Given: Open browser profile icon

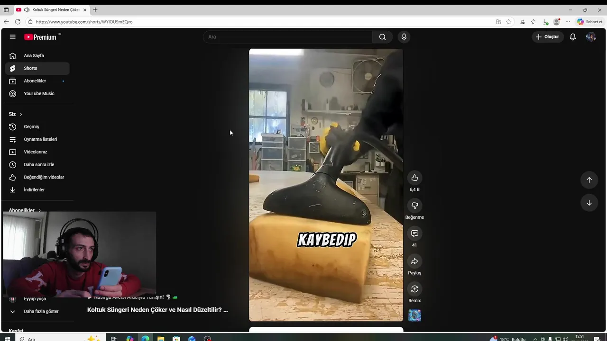Looking at the screenshot, I should (557, 22).
